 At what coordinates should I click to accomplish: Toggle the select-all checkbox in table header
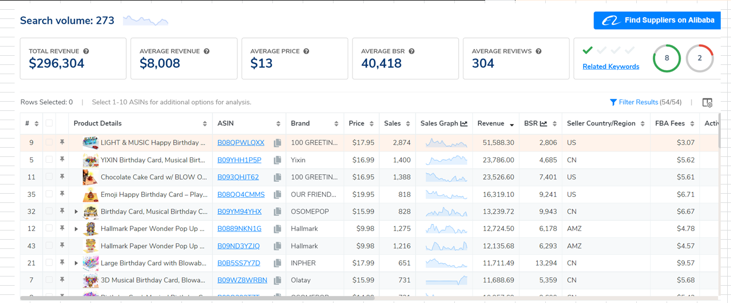(49, 123)
